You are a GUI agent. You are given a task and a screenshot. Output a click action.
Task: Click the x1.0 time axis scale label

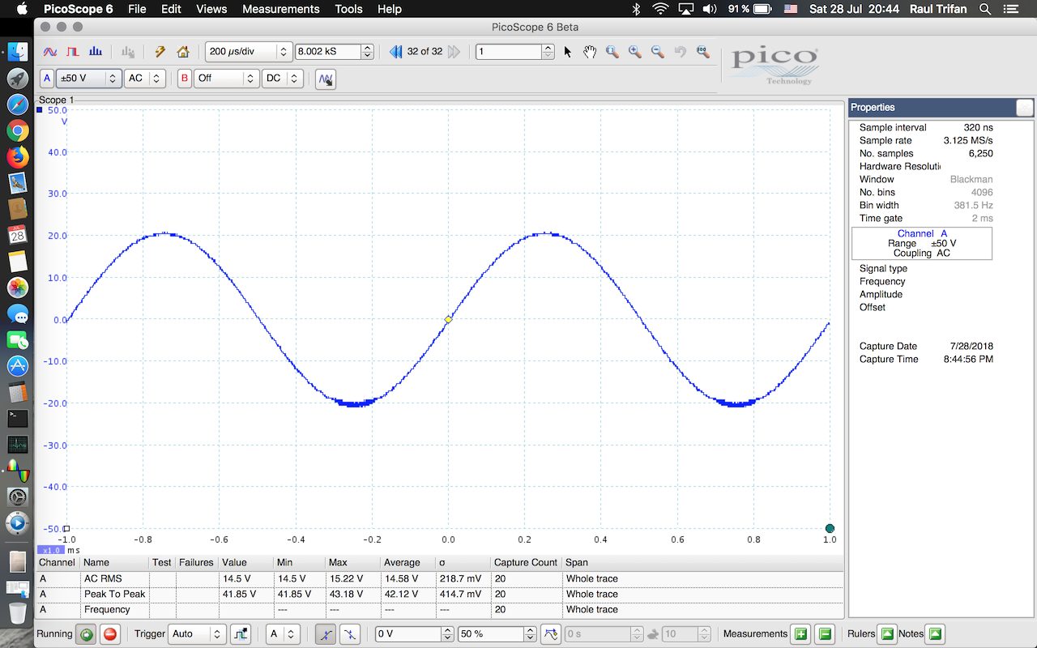50,550
